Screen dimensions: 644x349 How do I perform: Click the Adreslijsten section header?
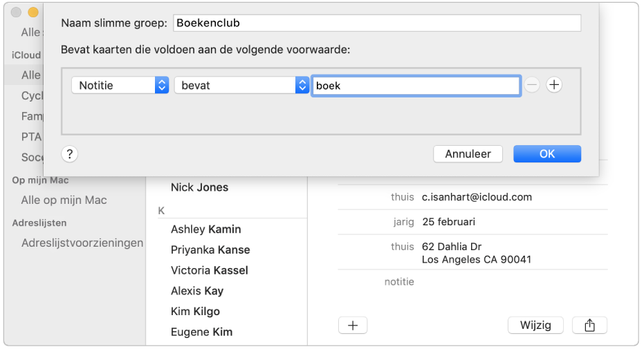(39, 223)
